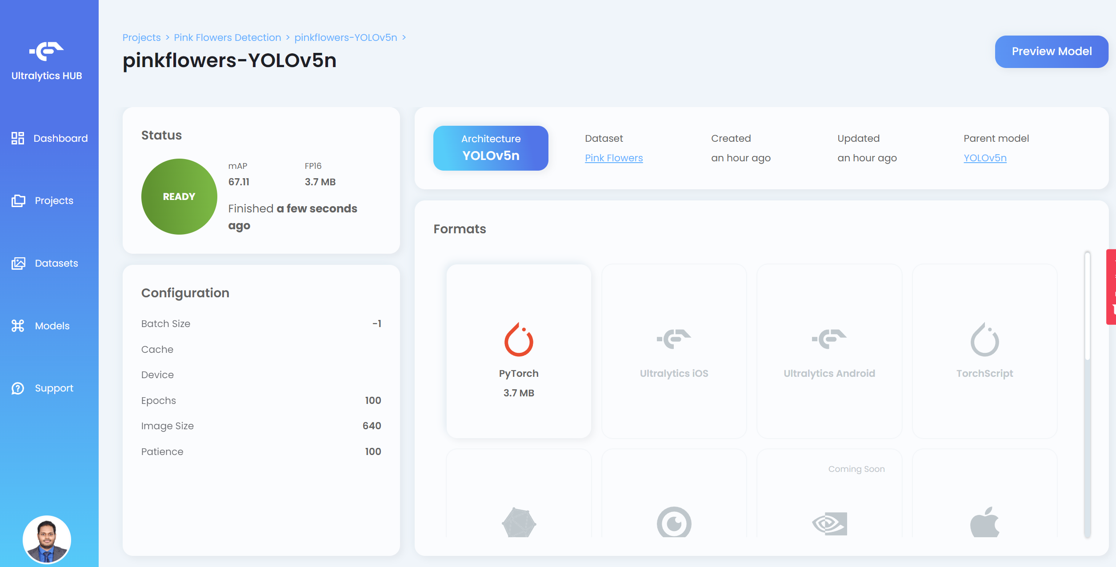Click the Configuration section heading
This screenshot has width=1116, height=567.
185,293
